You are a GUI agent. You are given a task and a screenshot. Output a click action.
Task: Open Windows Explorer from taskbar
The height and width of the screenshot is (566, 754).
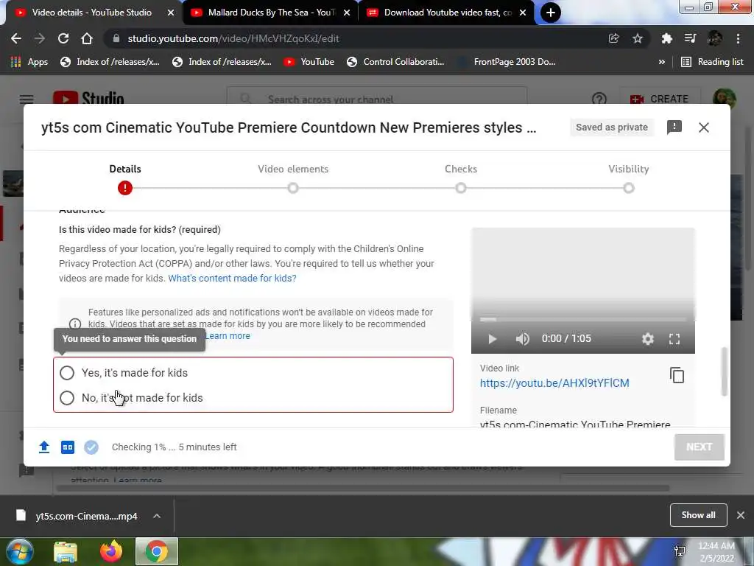(x=66, y=551)
